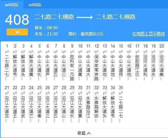Click the transfer arrows icon under stop 2

pyautogui.click(x=15, y=51)
